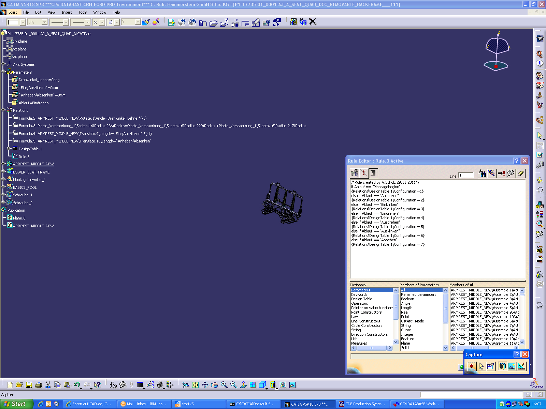Image resolution: width=546 pixels, height=409 pixels.
Task: Click the Knowledge Inspector lock icon
Action: (160, 385)
